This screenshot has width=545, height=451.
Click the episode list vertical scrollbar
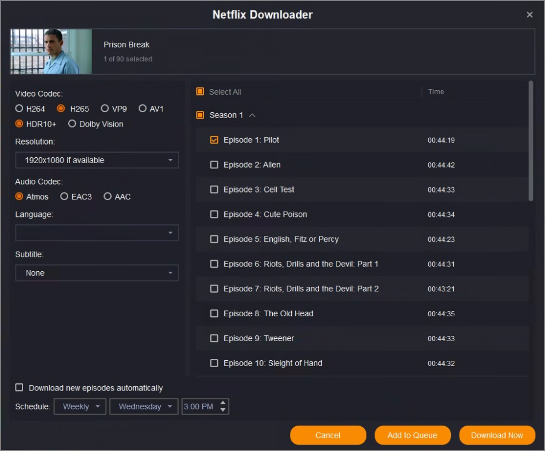(531, 142)
